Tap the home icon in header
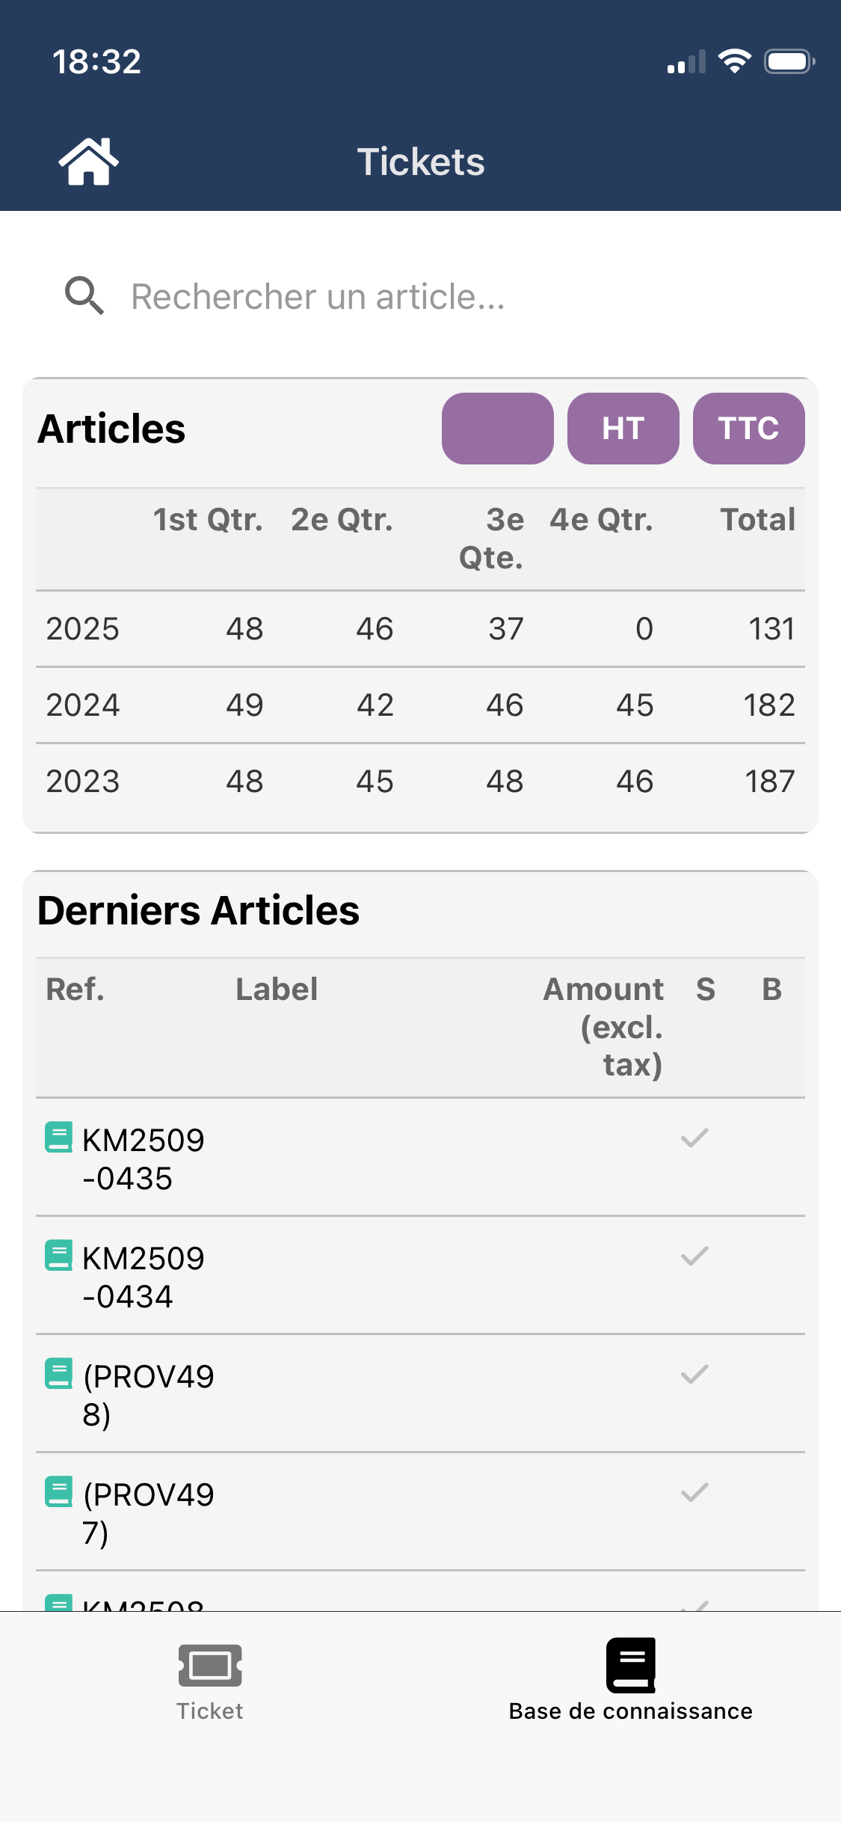 click(x=88, y=161)
